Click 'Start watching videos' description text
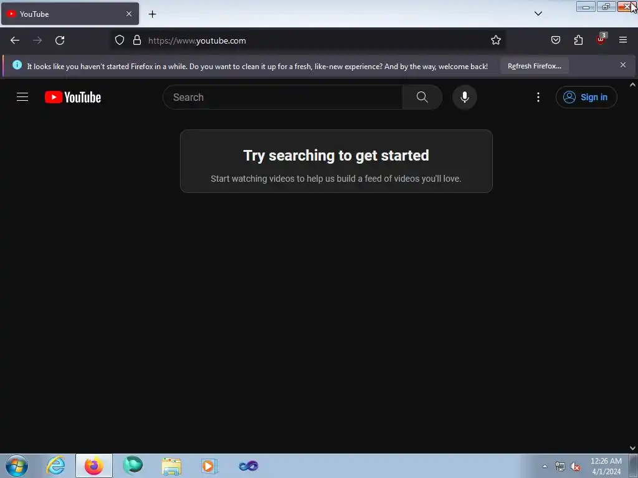The image size is (638, 478). [336, 179]
